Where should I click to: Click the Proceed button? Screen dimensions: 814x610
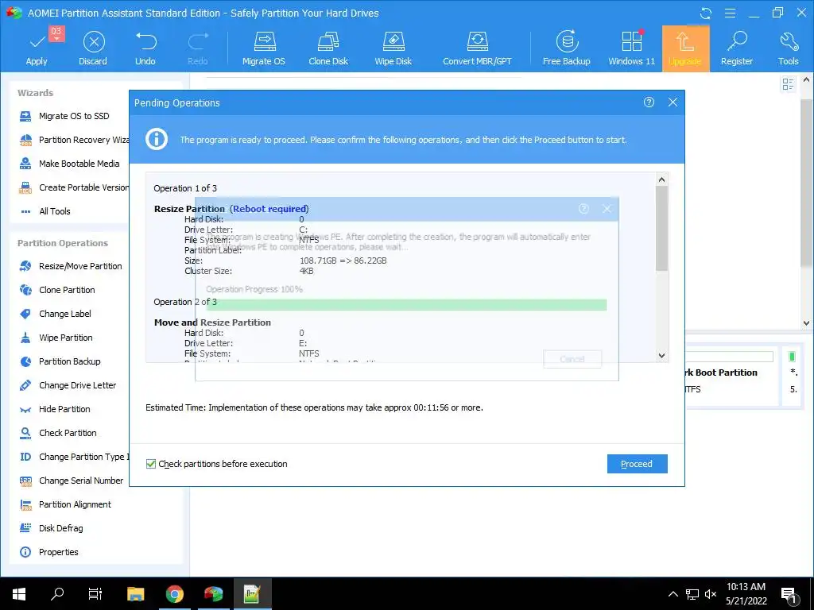tap(637, 464)
